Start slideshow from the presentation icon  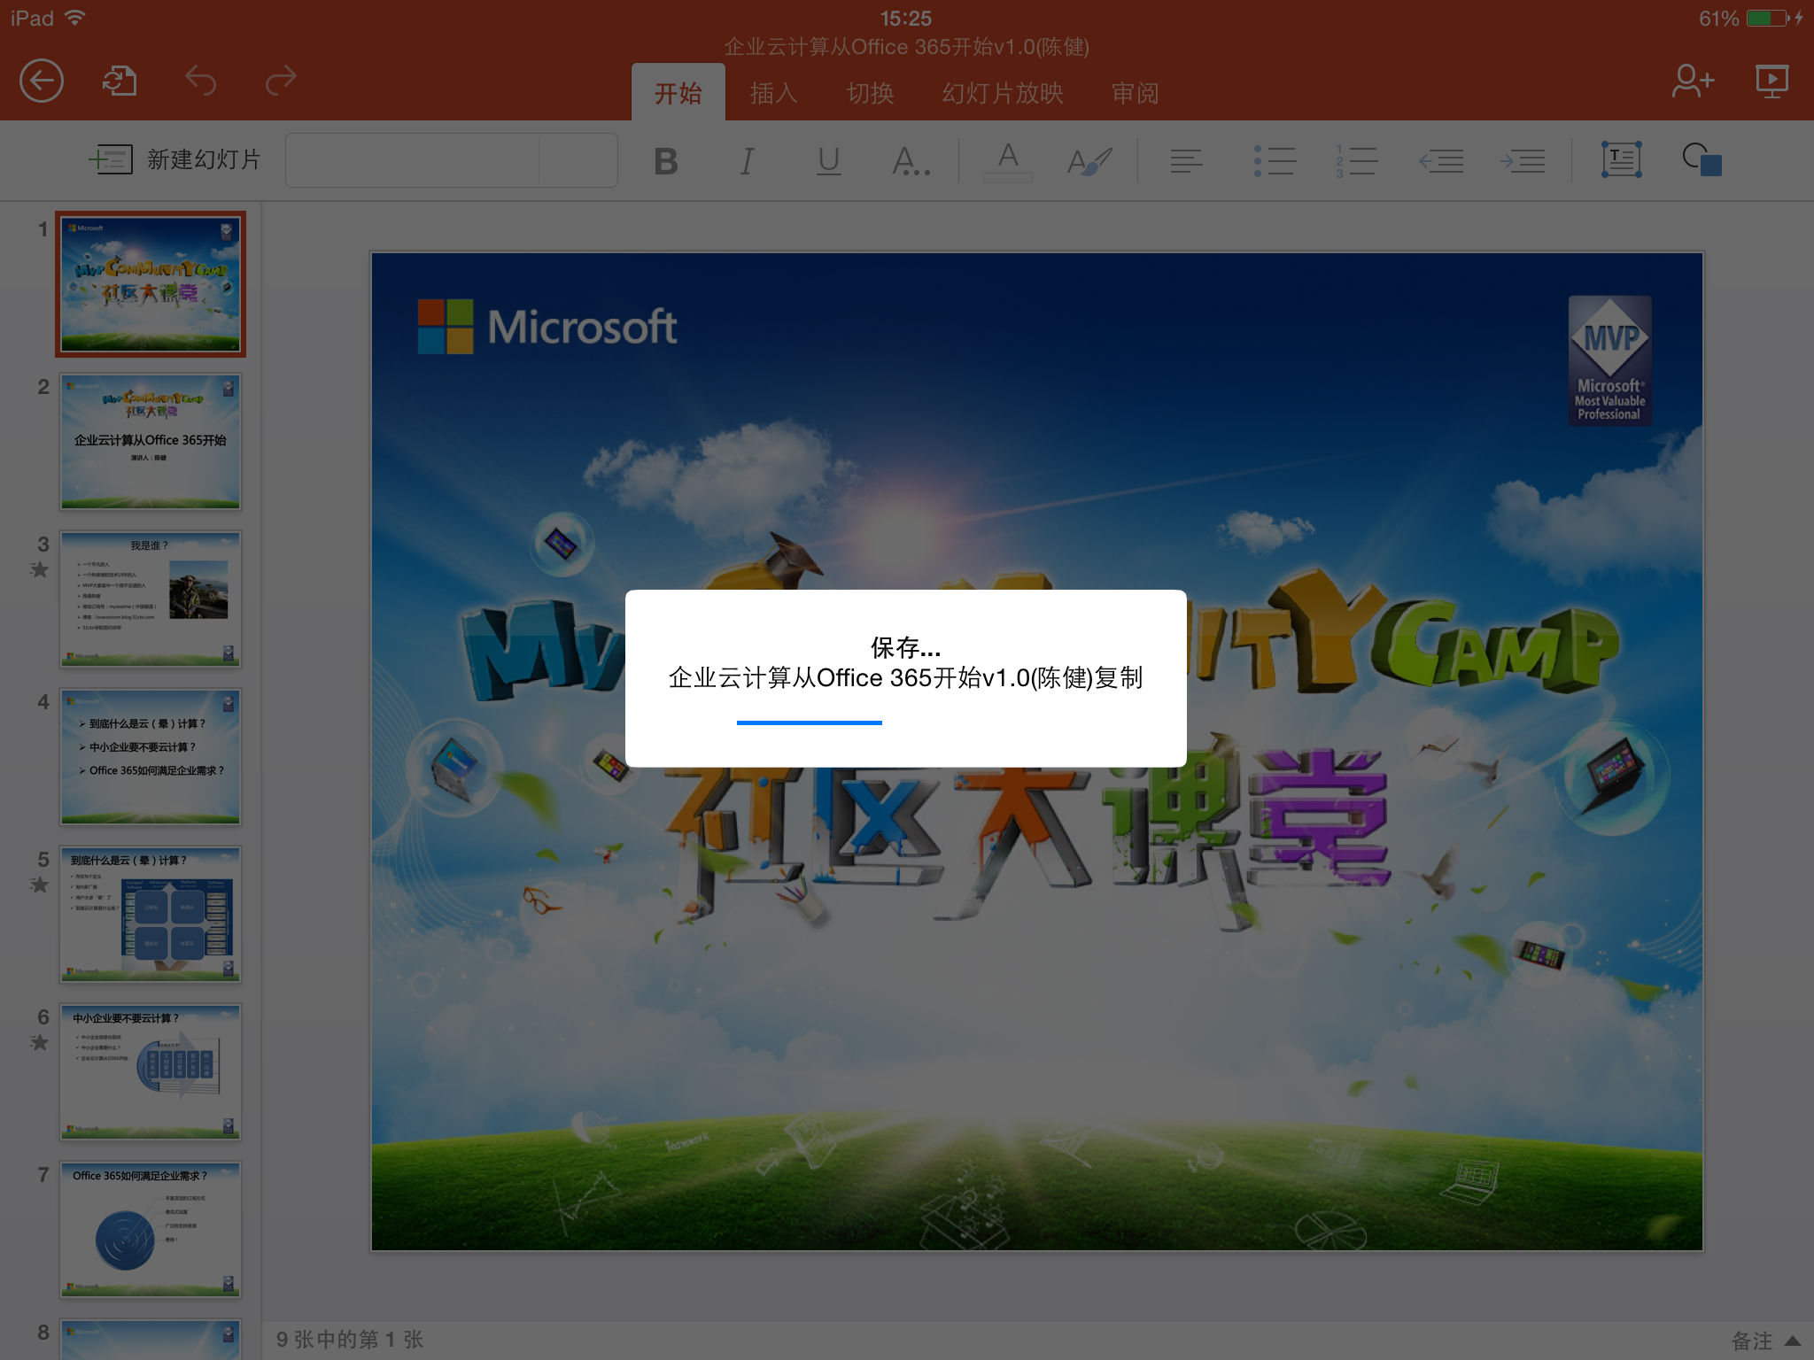[1771, 81]
